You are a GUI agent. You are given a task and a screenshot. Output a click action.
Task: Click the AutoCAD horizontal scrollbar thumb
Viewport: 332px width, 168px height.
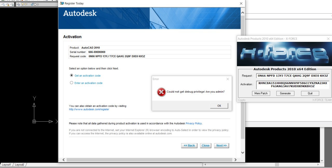278,164
